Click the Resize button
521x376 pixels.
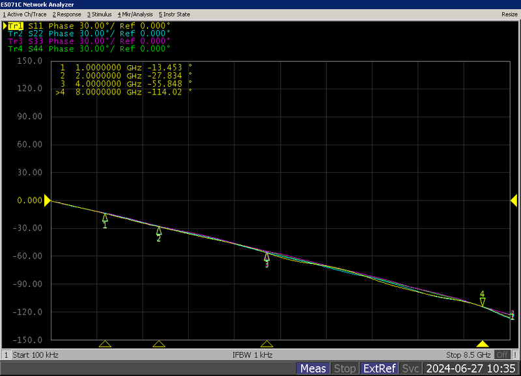(x=509, y=14)
